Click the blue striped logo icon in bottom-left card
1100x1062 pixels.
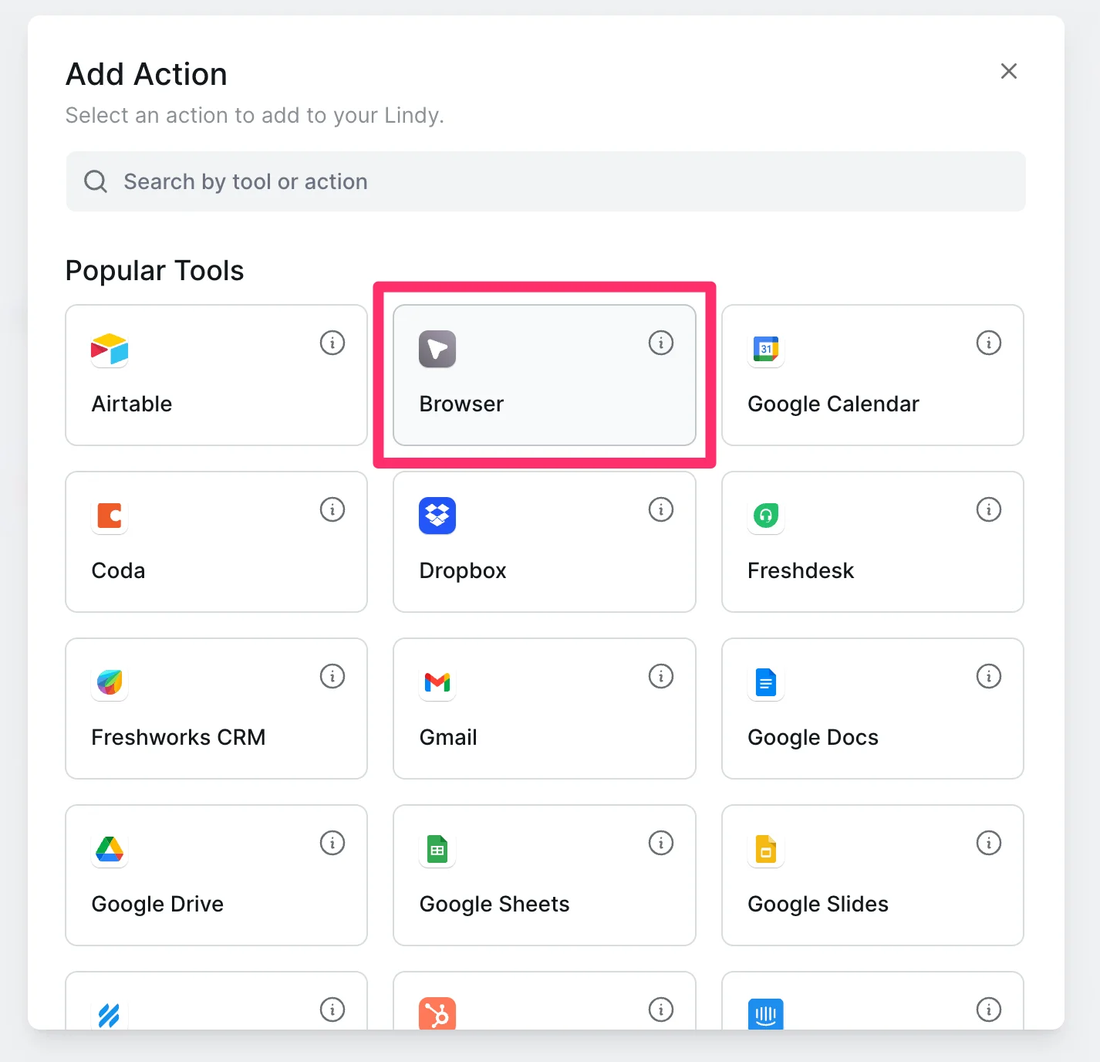coord(110,1014)
